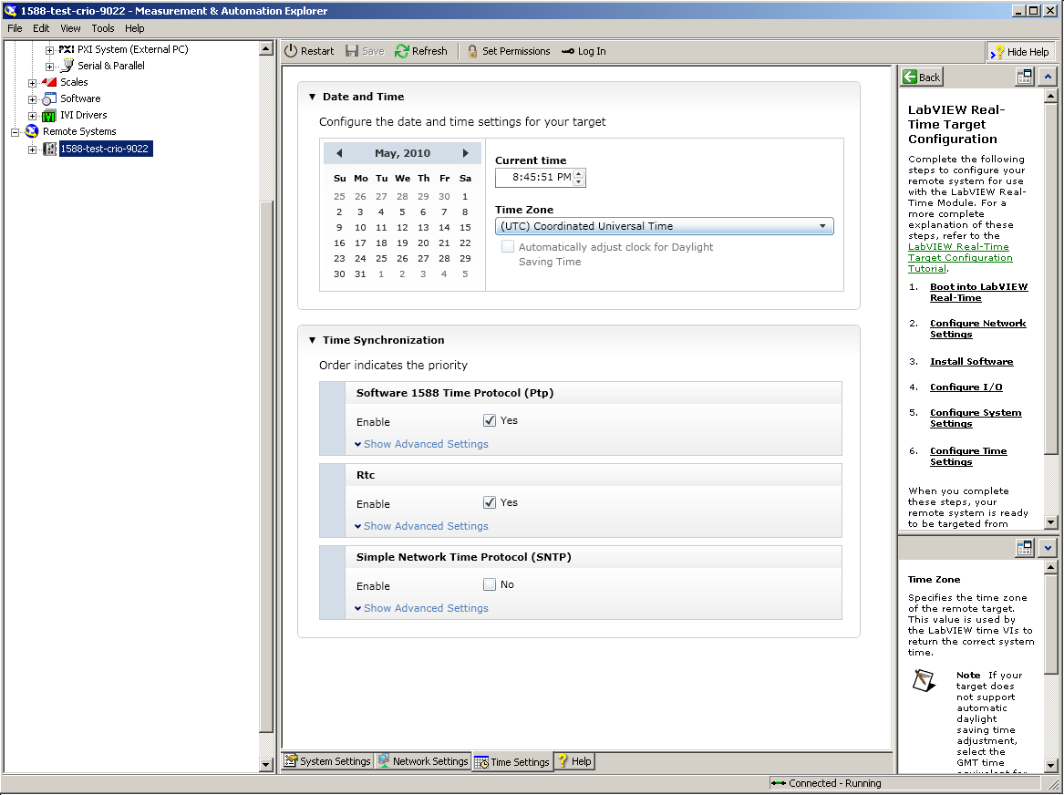
Task: Open the LabVIEW Real-Time Target Configuration Tutorial link
Action: (959, 258)
